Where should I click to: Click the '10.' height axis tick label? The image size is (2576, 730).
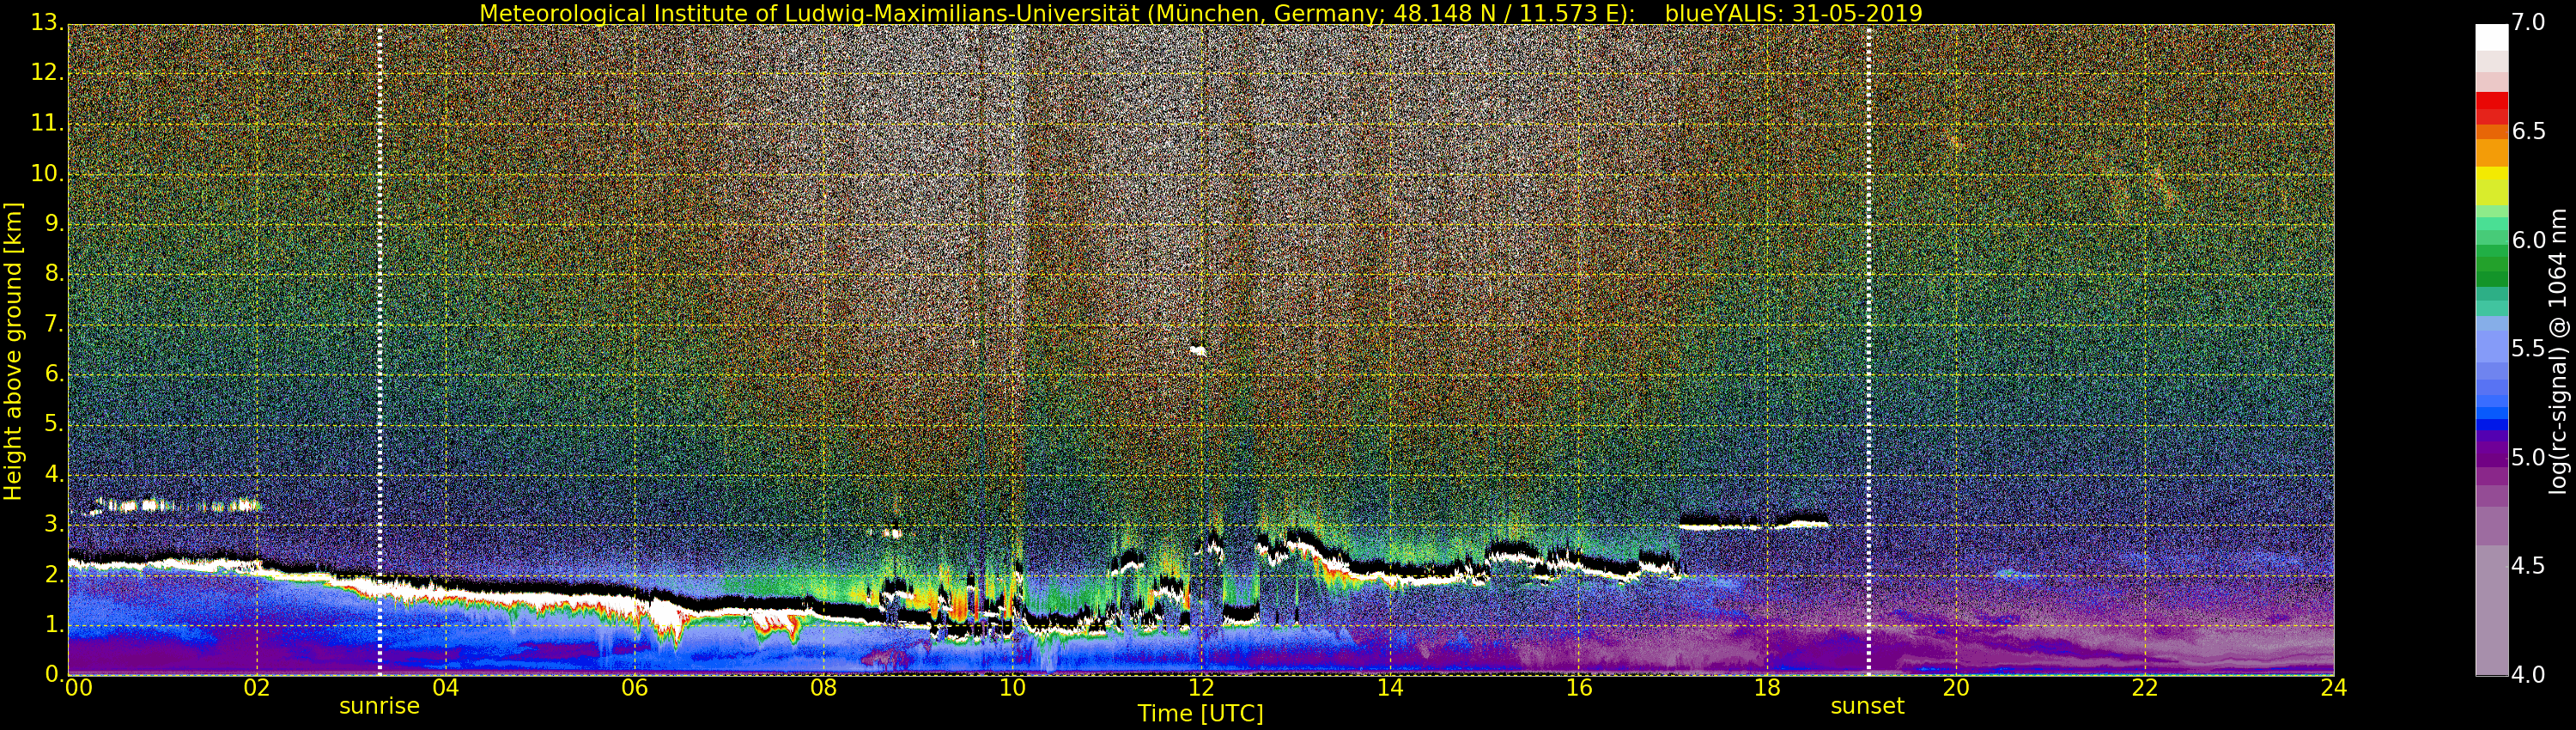tap(47, 173)
